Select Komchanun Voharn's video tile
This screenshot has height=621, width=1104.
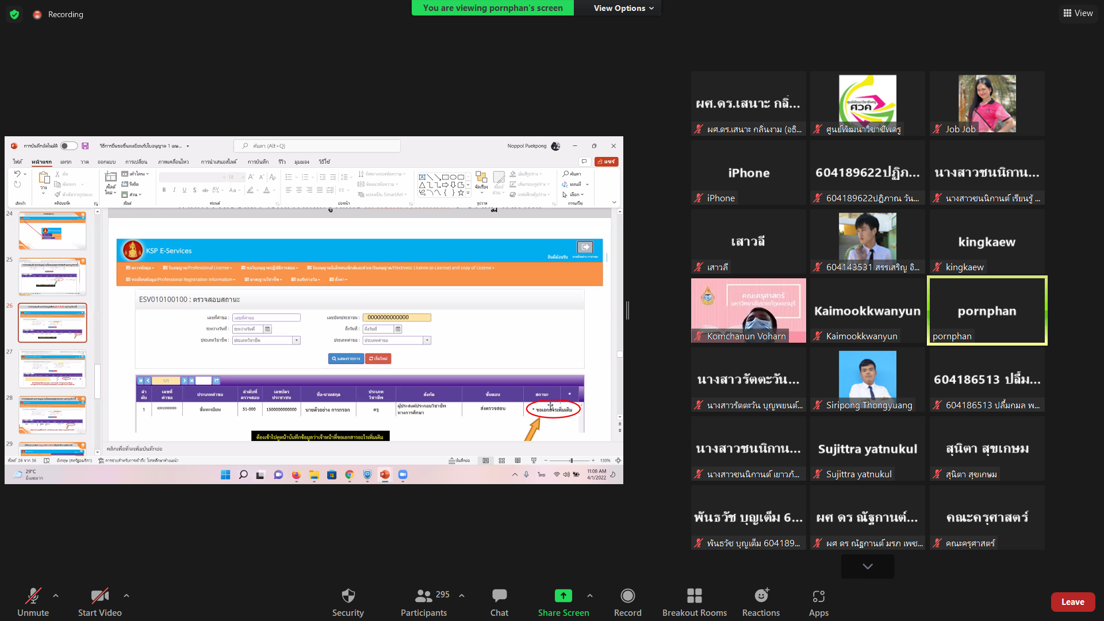tap(748, 310)
